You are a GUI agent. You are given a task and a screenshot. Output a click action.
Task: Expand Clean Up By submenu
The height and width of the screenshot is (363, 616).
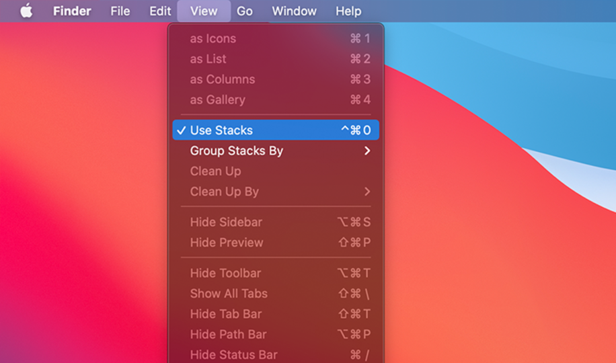click(x=276, y=192)
